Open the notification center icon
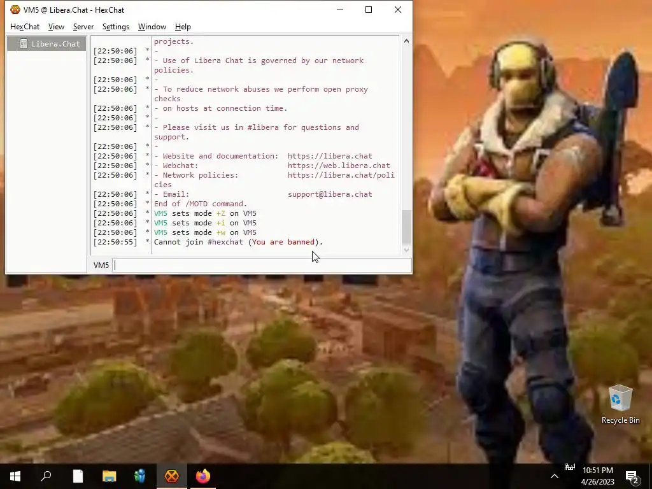Image resolution: width=652 pixels, height=489 pixels. [x=632, y=477]
